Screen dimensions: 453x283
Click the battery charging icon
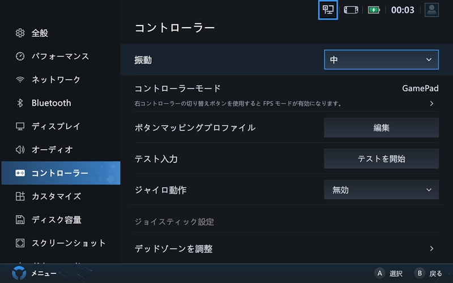click(374, 10)
